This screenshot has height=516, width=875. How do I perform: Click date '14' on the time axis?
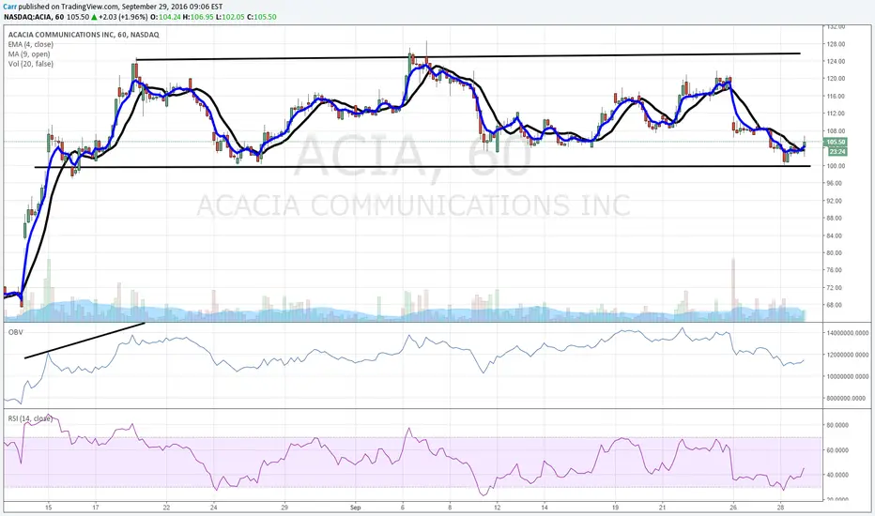coord(545,508)
